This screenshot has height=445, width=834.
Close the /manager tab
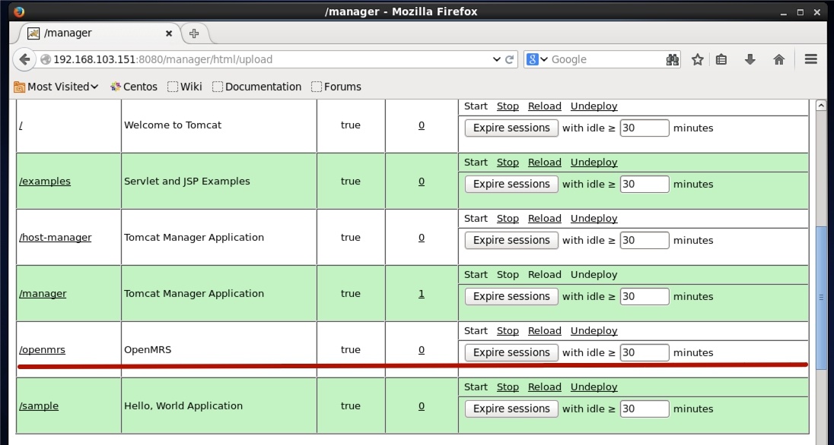pos(169,33)
